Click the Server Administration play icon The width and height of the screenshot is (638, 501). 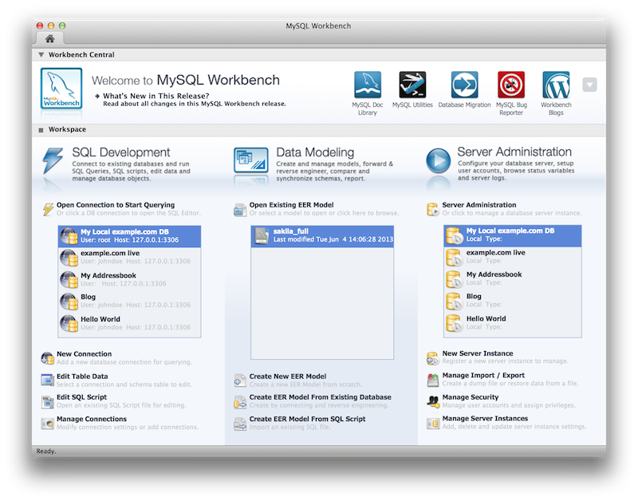point(438,160)
